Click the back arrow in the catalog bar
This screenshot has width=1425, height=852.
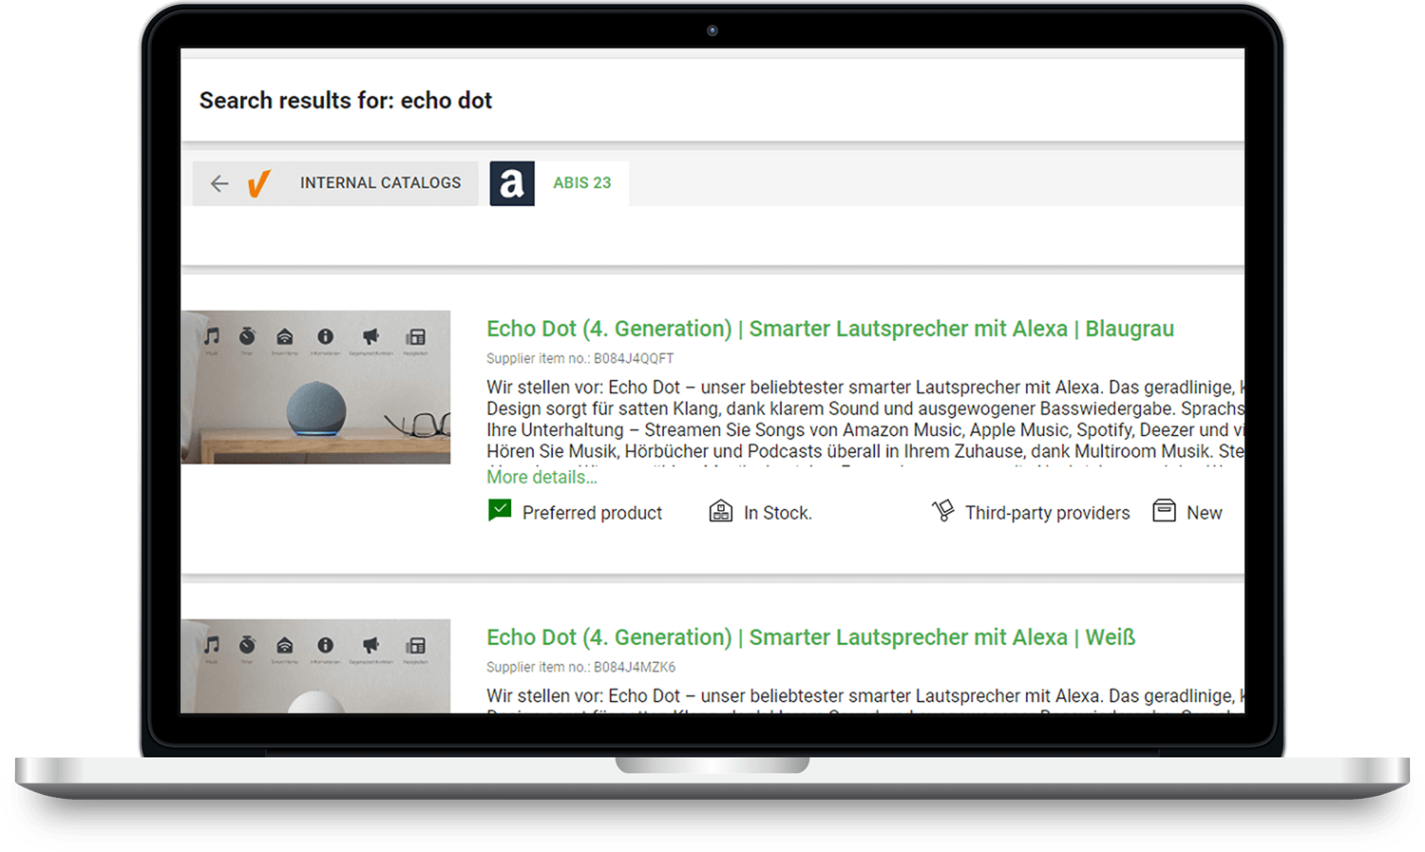219,183
